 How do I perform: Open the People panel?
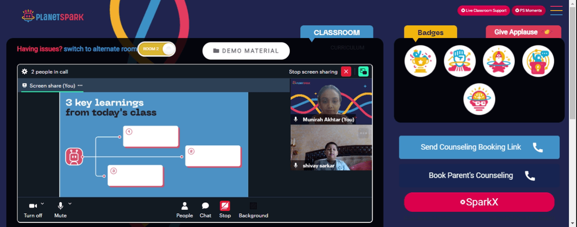pos(185,210)
